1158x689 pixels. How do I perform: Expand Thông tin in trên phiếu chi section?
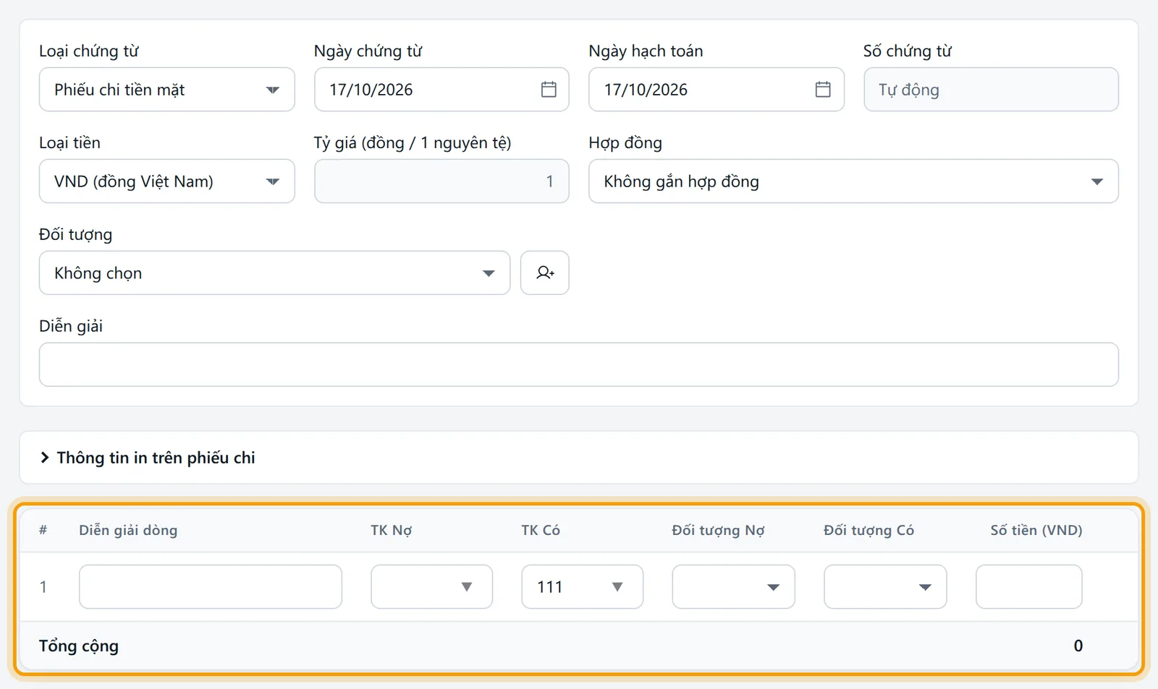(147, 458)
